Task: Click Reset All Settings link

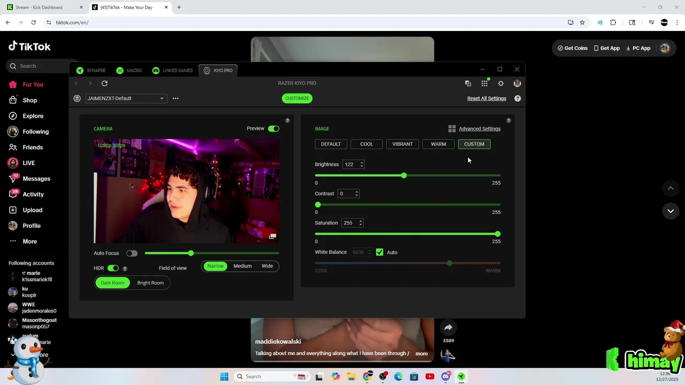Action: coord(486,98)
